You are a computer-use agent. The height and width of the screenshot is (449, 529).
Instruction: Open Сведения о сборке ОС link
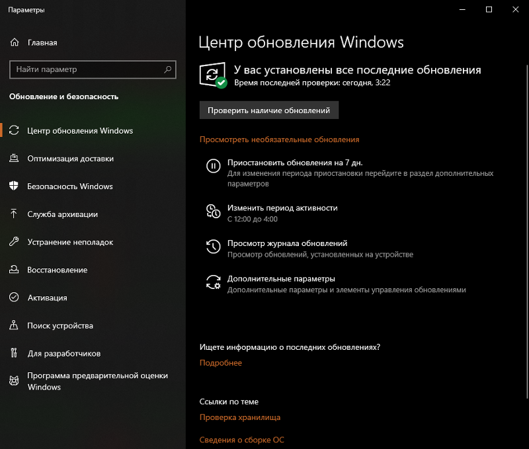[x=241, y=440]
